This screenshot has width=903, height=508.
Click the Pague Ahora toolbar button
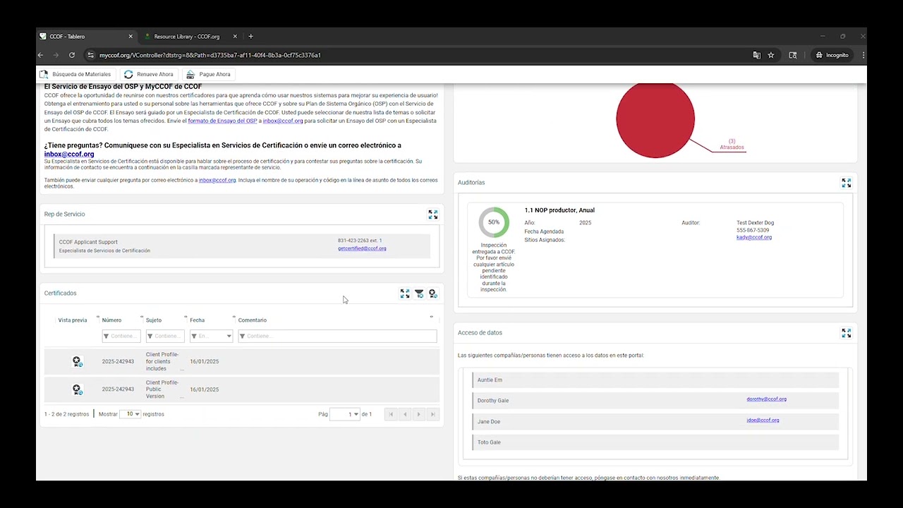(x=209, y=74)
